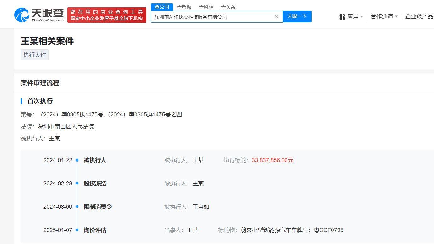This screenshot has height=244, width=434.
Task: Click the 案件审理流程 section title
Action: coord(40,83)
